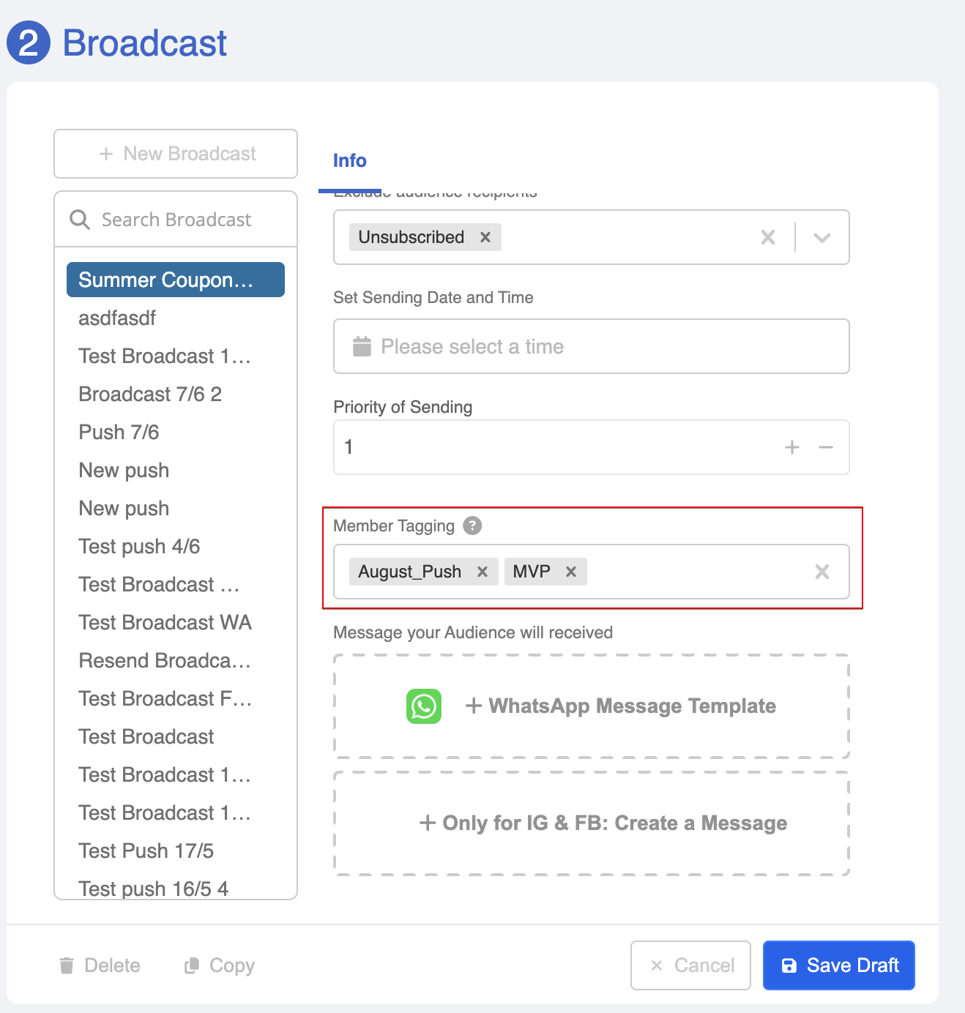This screenshot has height=1013, width=965.
Task: Remove the August_Push tag
Action: click(x=482, y=572)
